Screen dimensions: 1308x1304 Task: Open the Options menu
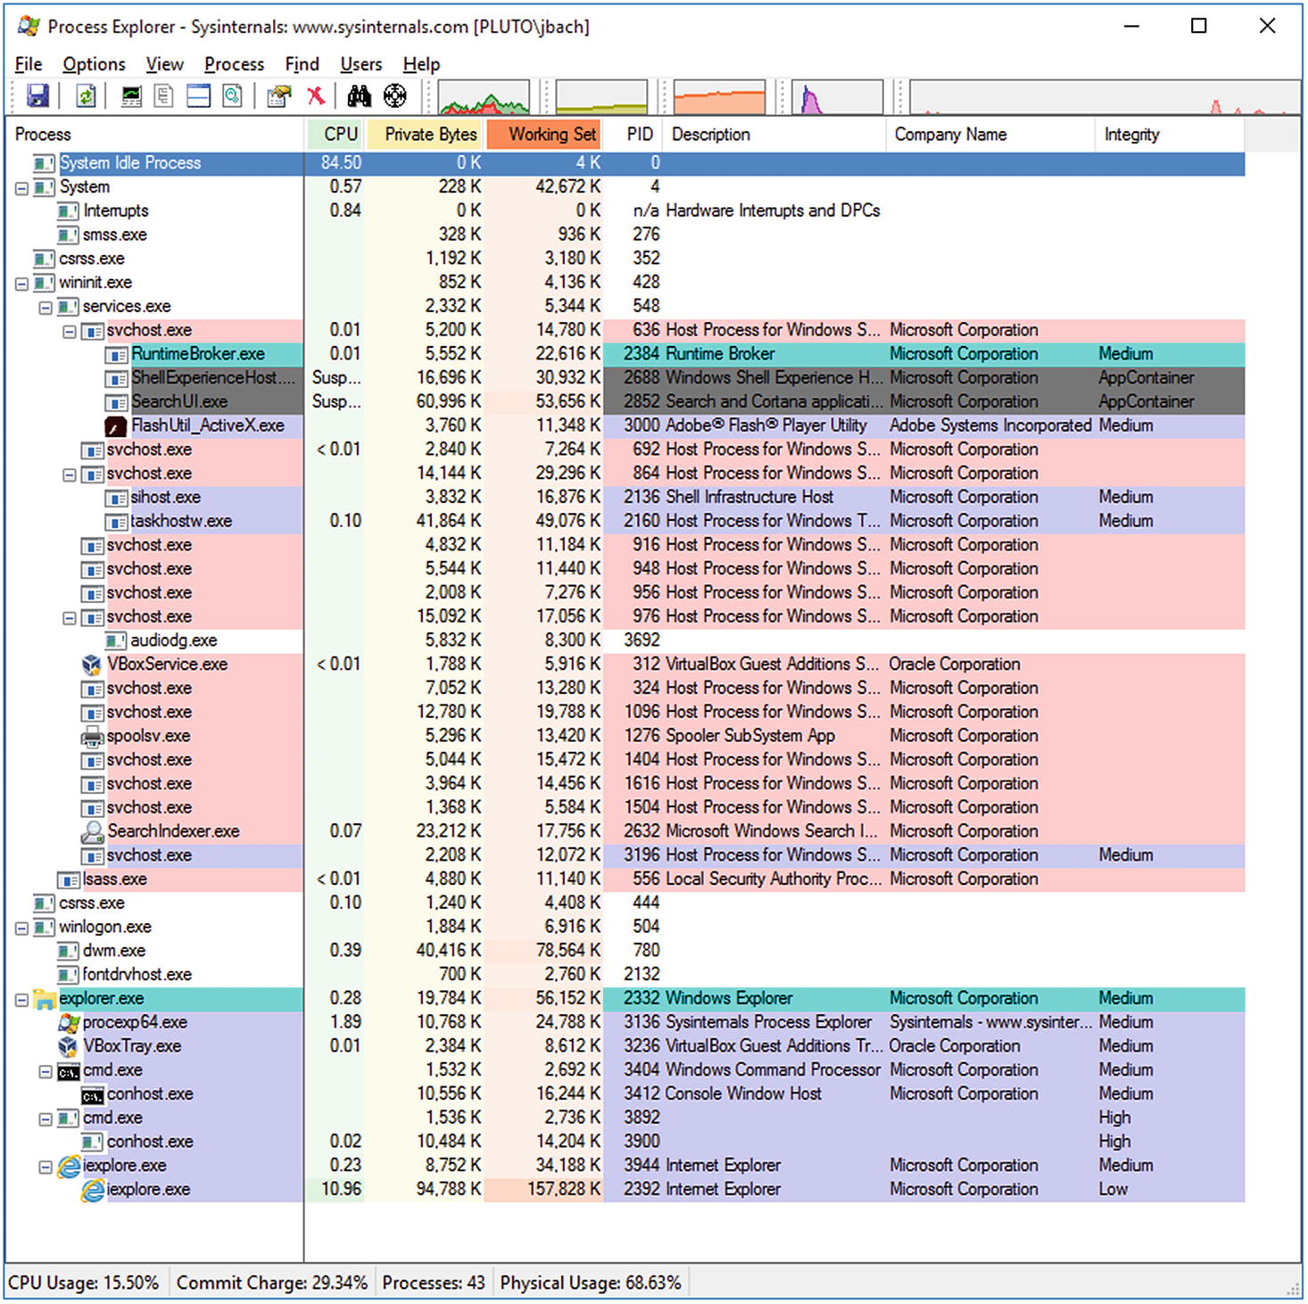[94, 64]
